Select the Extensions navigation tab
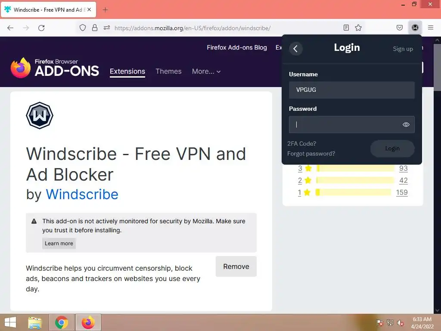The height and width of the screenshot is (331, 441). (x=127, y=72)
